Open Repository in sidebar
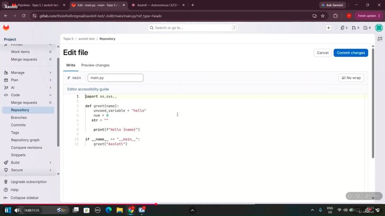This screenshot has width=385, height=216. [28, 110]
